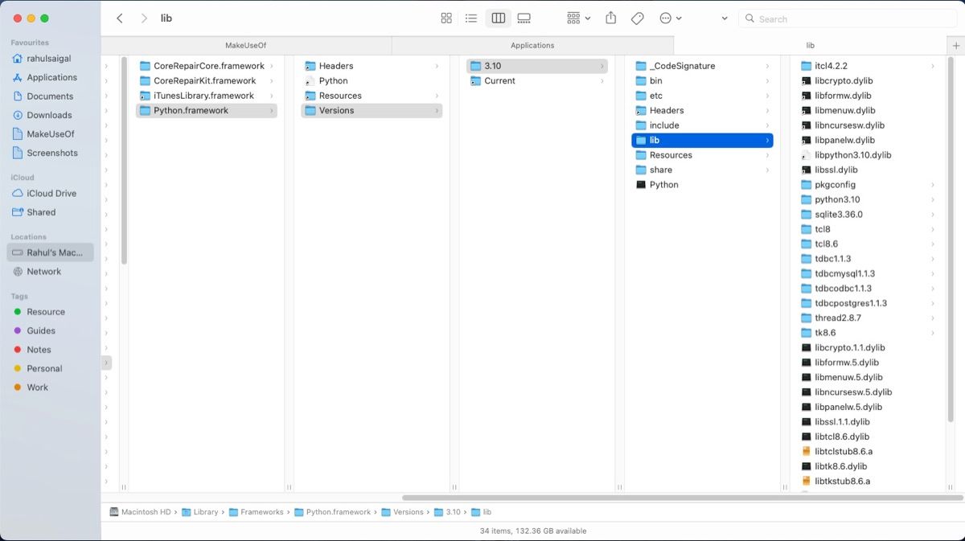This screenshot has height=541, width=965.
Task: Expand the pkgconfig folder chevron
Action: tap(933, 185)
